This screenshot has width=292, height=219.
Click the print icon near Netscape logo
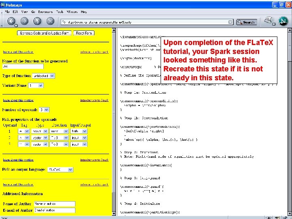(x=269, y=20)
